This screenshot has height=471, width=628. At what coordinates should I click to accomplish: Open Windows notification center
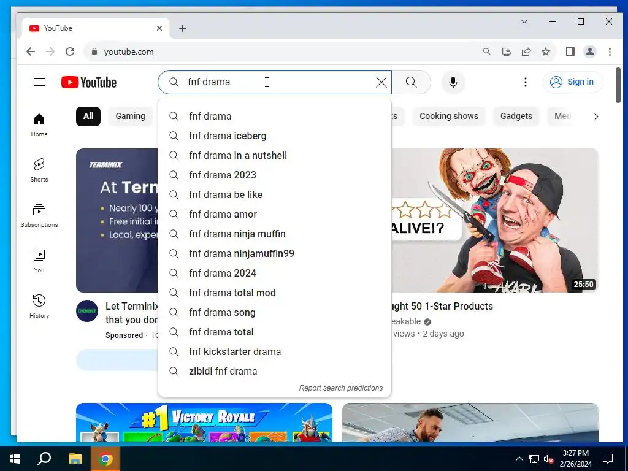(x=608, y=459)
